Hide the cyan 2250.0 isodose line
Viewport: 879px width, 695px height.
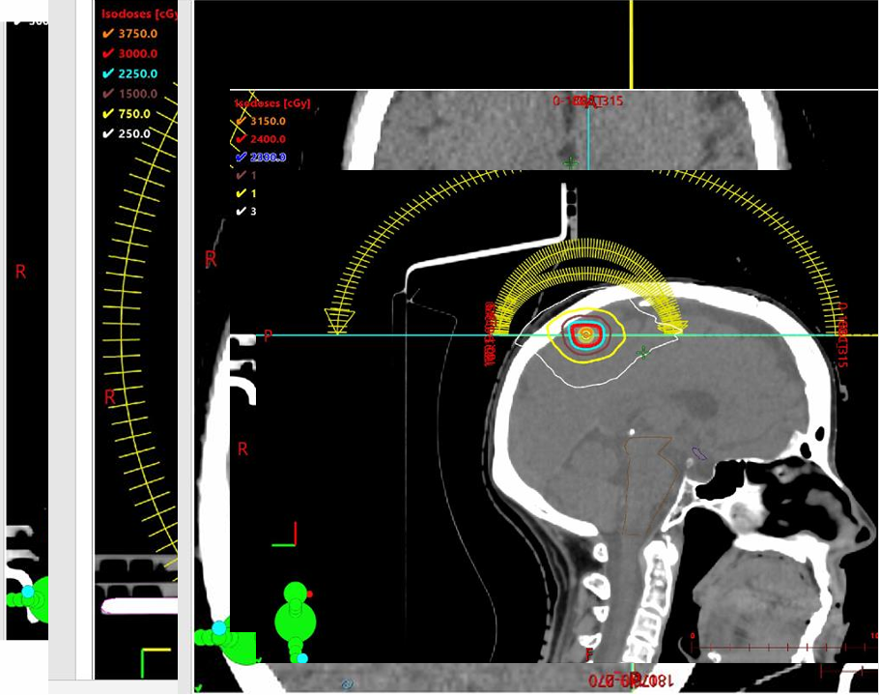[107, 73]
